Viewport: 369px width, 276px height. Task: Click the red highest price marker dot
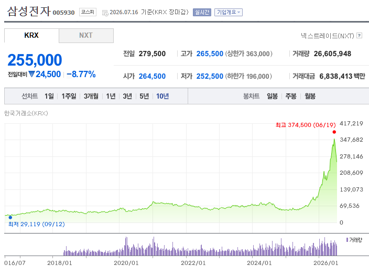click(x=334, y=132)
